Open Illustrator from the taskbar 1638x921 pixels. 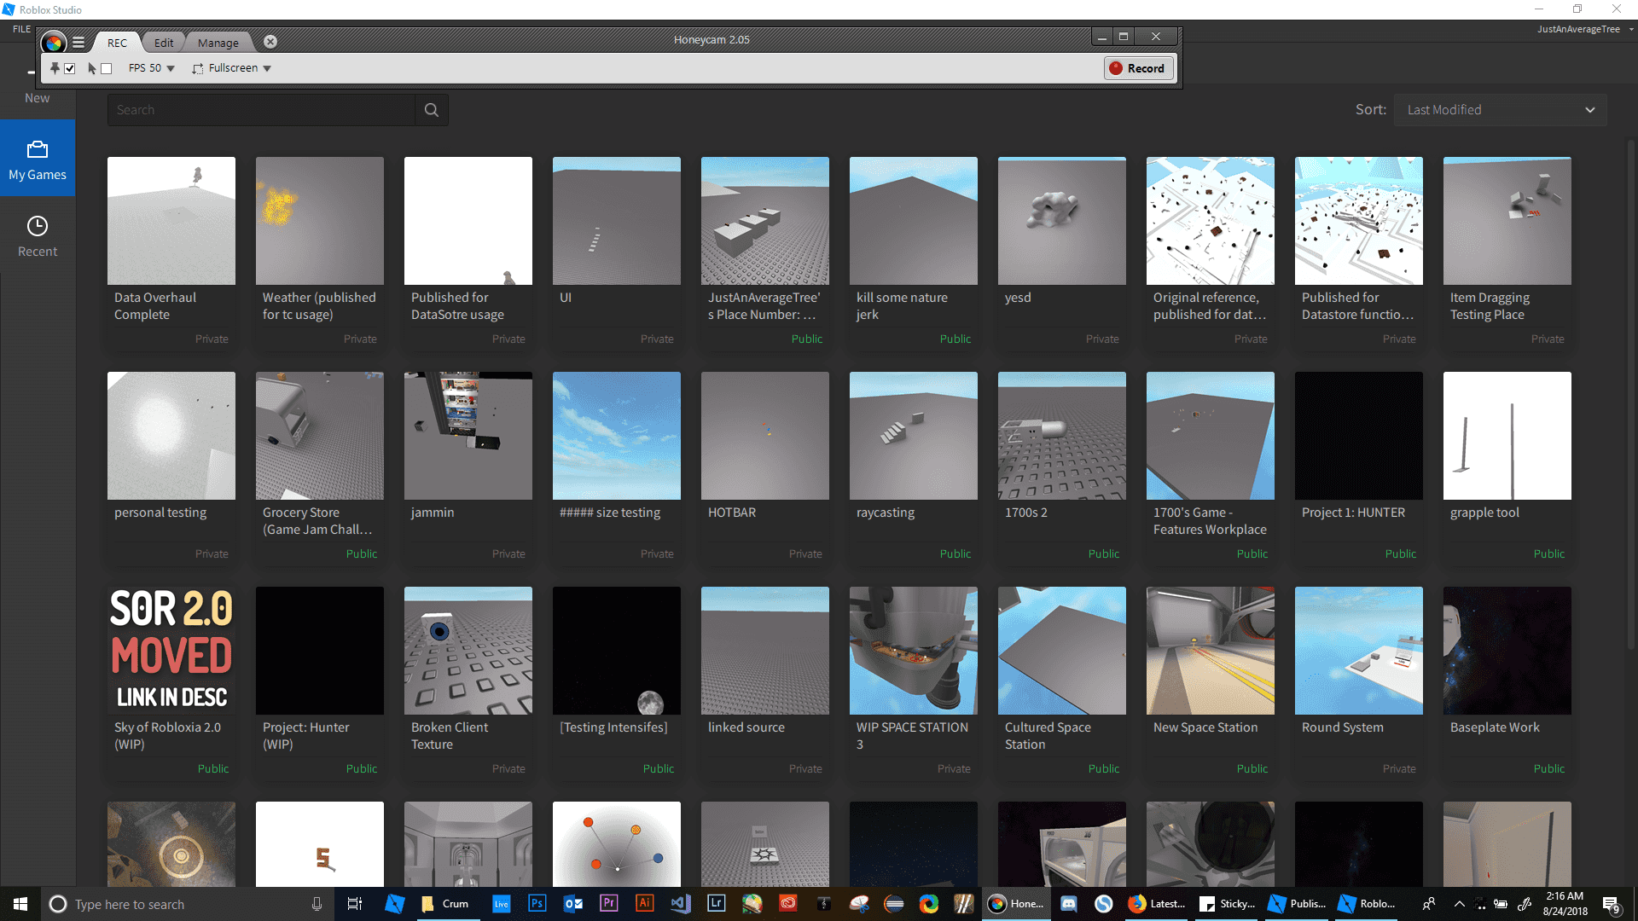point(644,904)
